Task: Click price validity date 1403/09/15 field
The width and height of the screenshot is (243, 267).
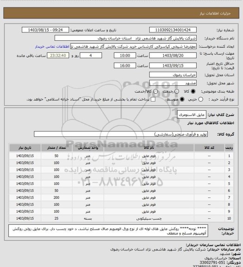Action: [x=173, y=65]
